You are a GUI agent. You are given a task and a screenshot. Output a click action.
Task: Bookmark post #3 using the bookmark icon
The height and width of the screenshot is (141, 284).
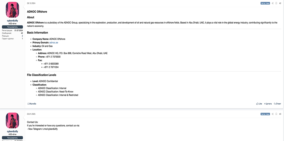pyautogui.click(x=276, y=114)
